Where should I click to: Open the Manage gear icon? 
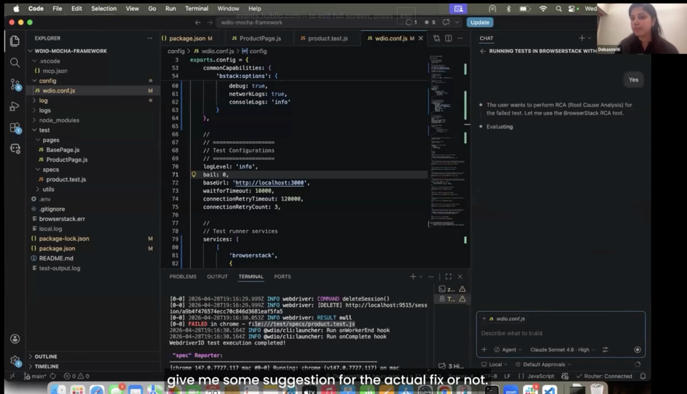point(15,360)
